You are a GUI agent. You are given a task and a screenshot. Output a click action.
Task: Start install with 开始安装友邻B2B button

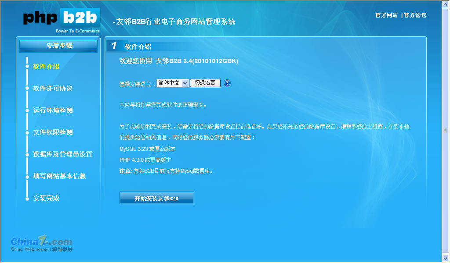click(157, 198)
